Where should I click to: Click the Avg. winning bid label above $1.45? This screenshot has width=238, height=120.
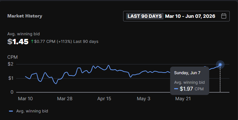[24, 34]
